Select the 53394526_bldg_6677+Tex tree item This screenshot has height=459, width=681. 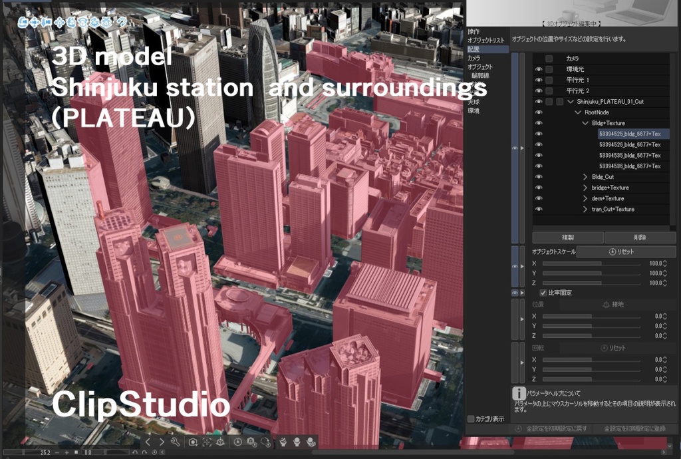tap(628, 145)
